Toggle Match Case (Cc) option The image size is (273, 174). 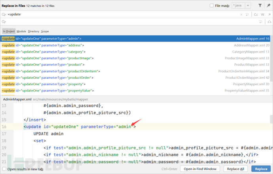pyautogui.click(x=256, y=14)
